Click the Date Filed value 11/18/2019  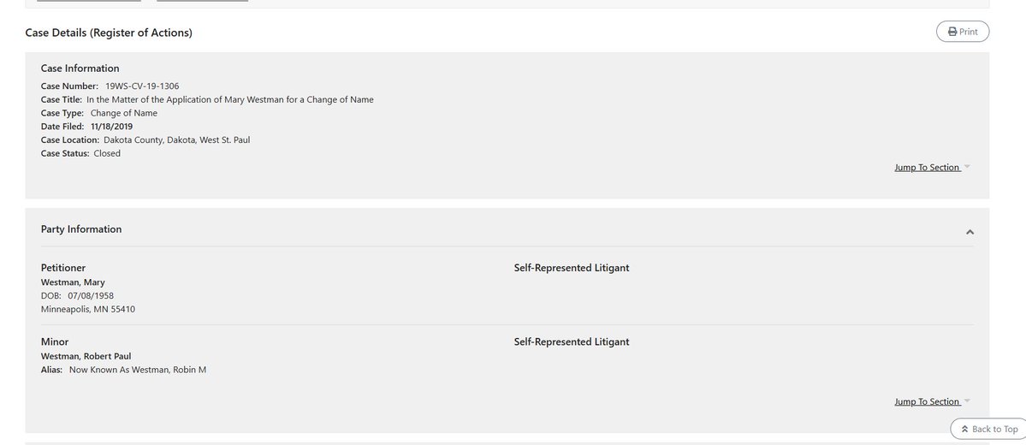[111, 127]
